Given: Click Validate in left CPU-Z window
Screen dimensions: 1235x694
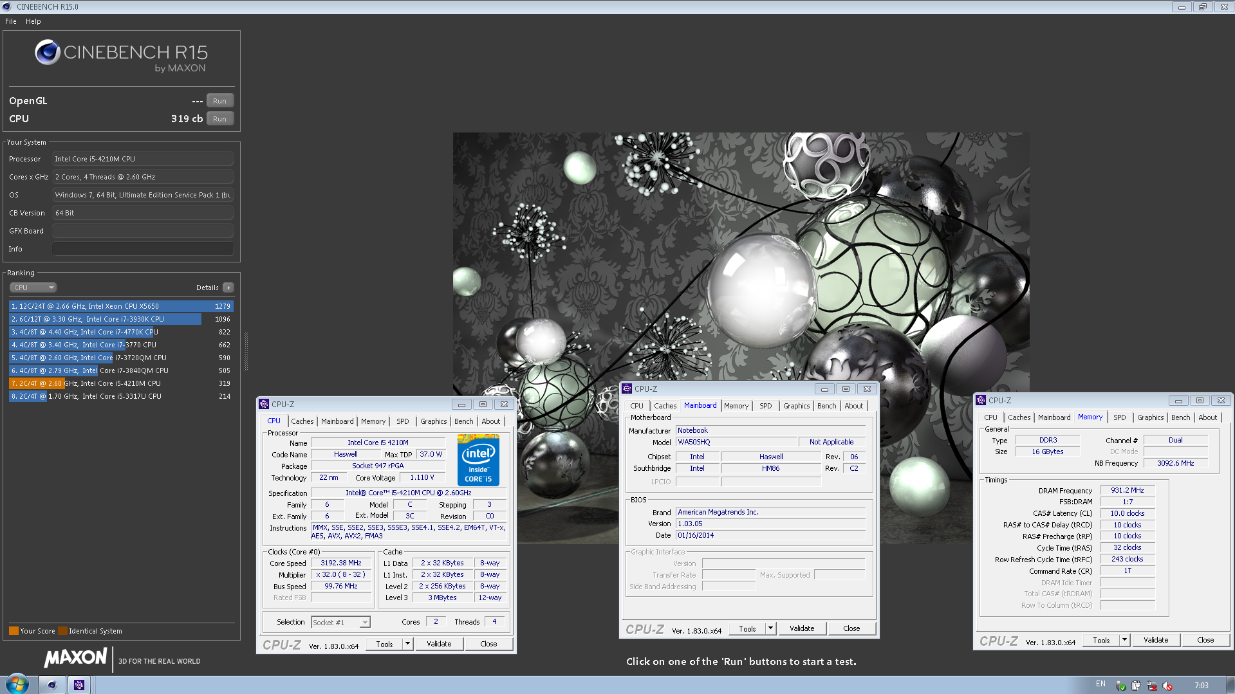Looking at the screenshot, I should coord(439,644).
